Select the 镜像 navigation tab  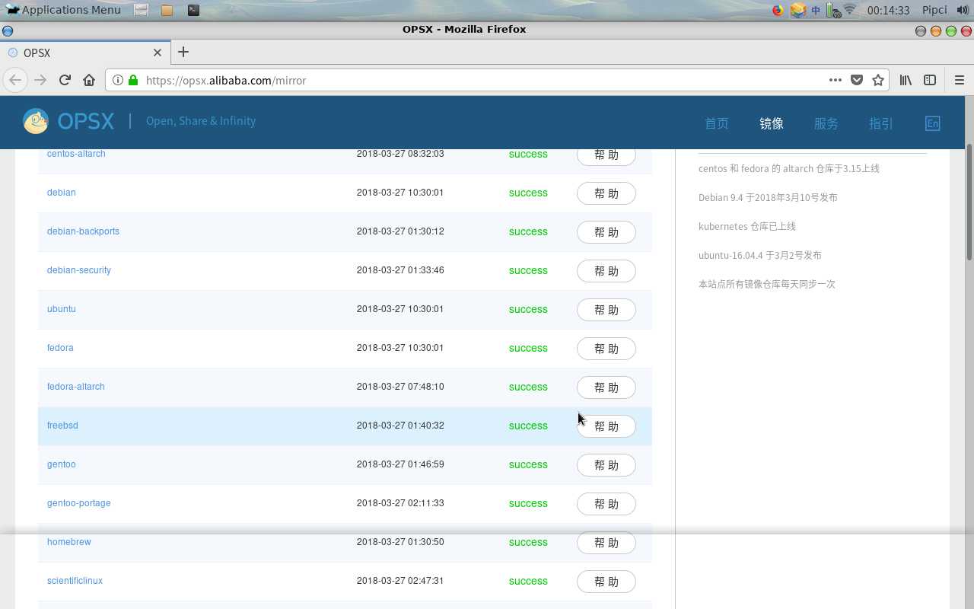(x=771, y=123)
